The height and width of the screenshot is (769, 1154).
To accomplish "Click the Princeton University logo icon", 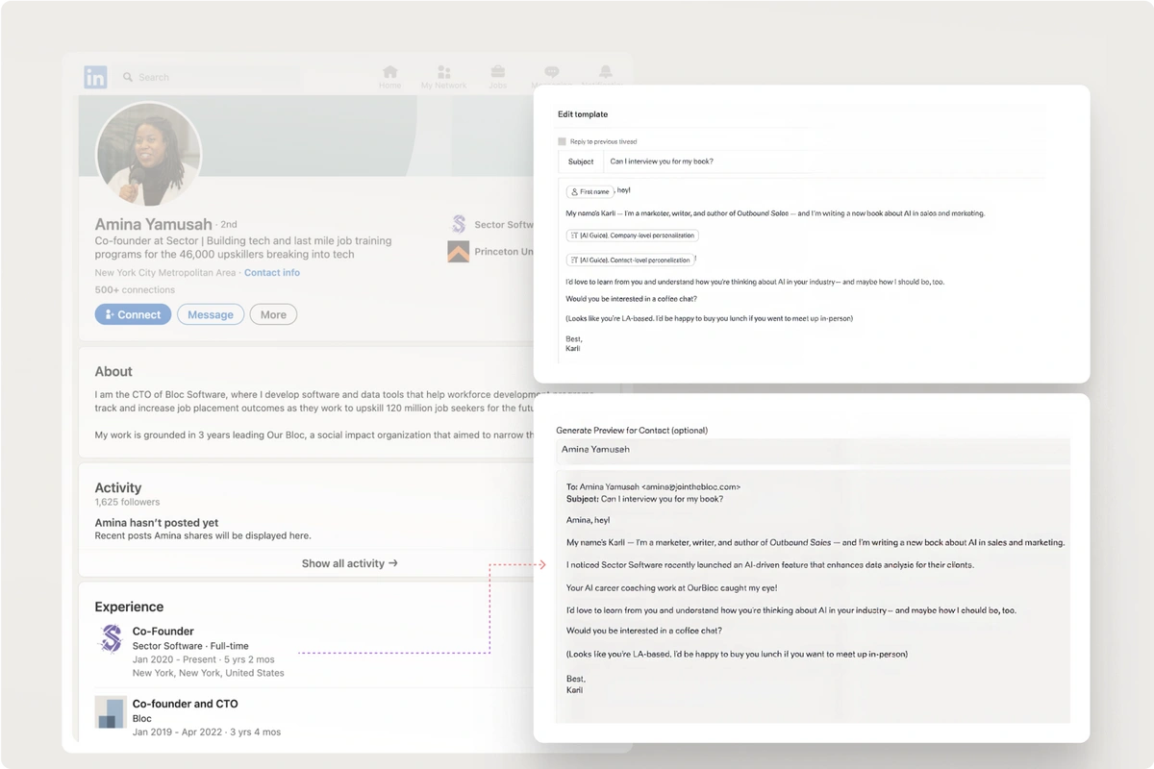I will click(459, 252).
